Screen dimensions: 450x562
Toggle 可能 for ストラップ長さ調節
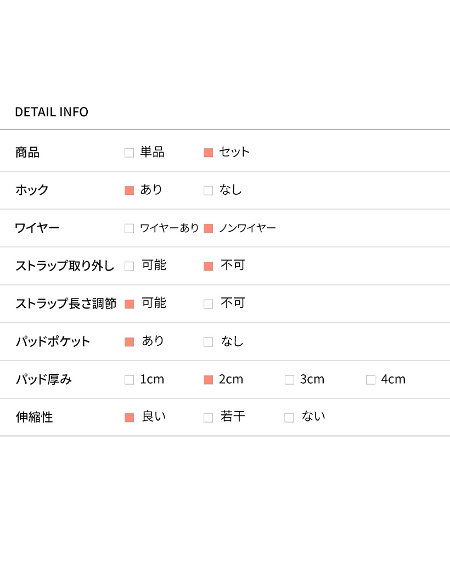click(130, 304)
